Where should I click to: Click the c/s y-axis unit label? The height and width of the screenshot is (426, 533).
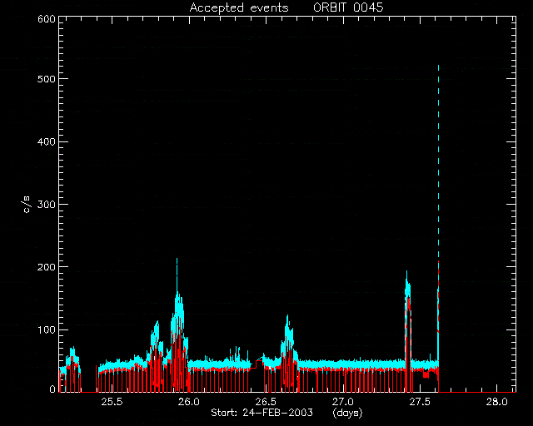27,205
